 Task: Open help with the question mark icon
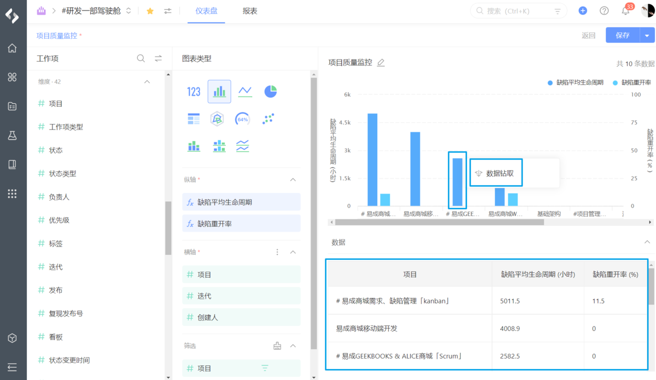(604, 10)
